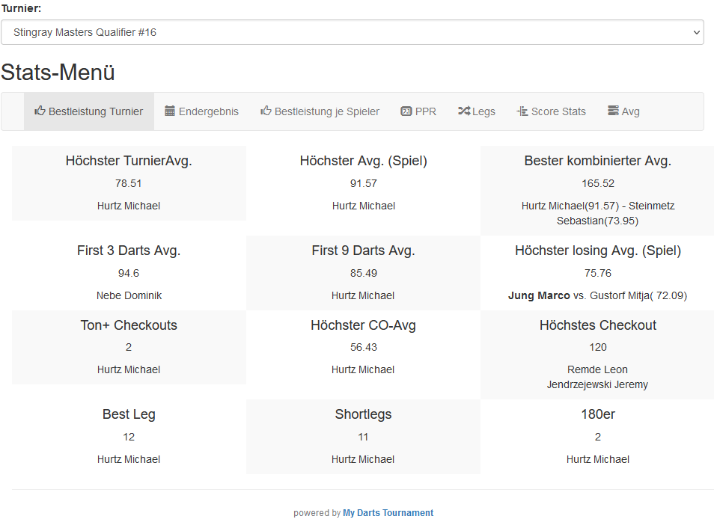Click the small icon before PPR

coord(406,111)
